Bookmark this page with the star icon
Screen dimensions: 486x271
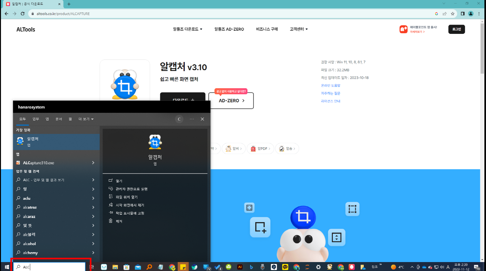452,14
